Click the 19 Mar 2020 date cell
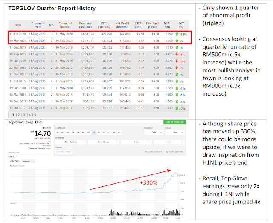 (17, 41)
